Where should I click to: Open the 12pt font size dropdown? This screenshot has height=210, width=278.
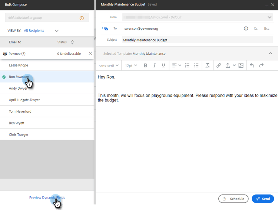pyautogui.click(x=131, y=66)
